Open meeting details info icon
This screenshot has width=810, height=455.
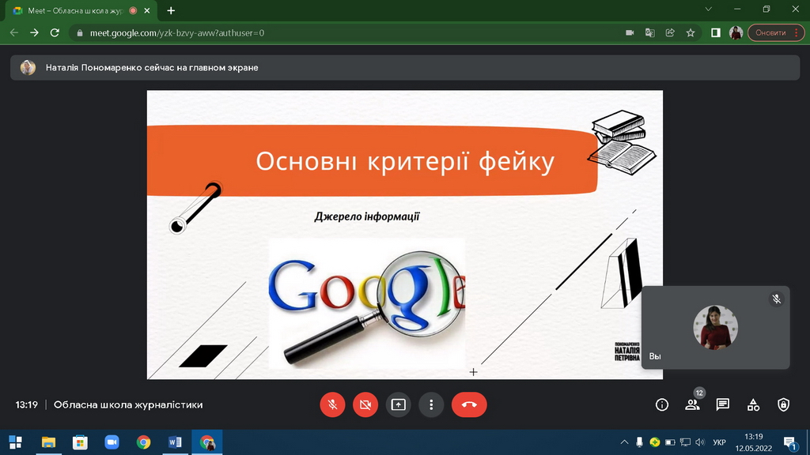coord(662,405)
